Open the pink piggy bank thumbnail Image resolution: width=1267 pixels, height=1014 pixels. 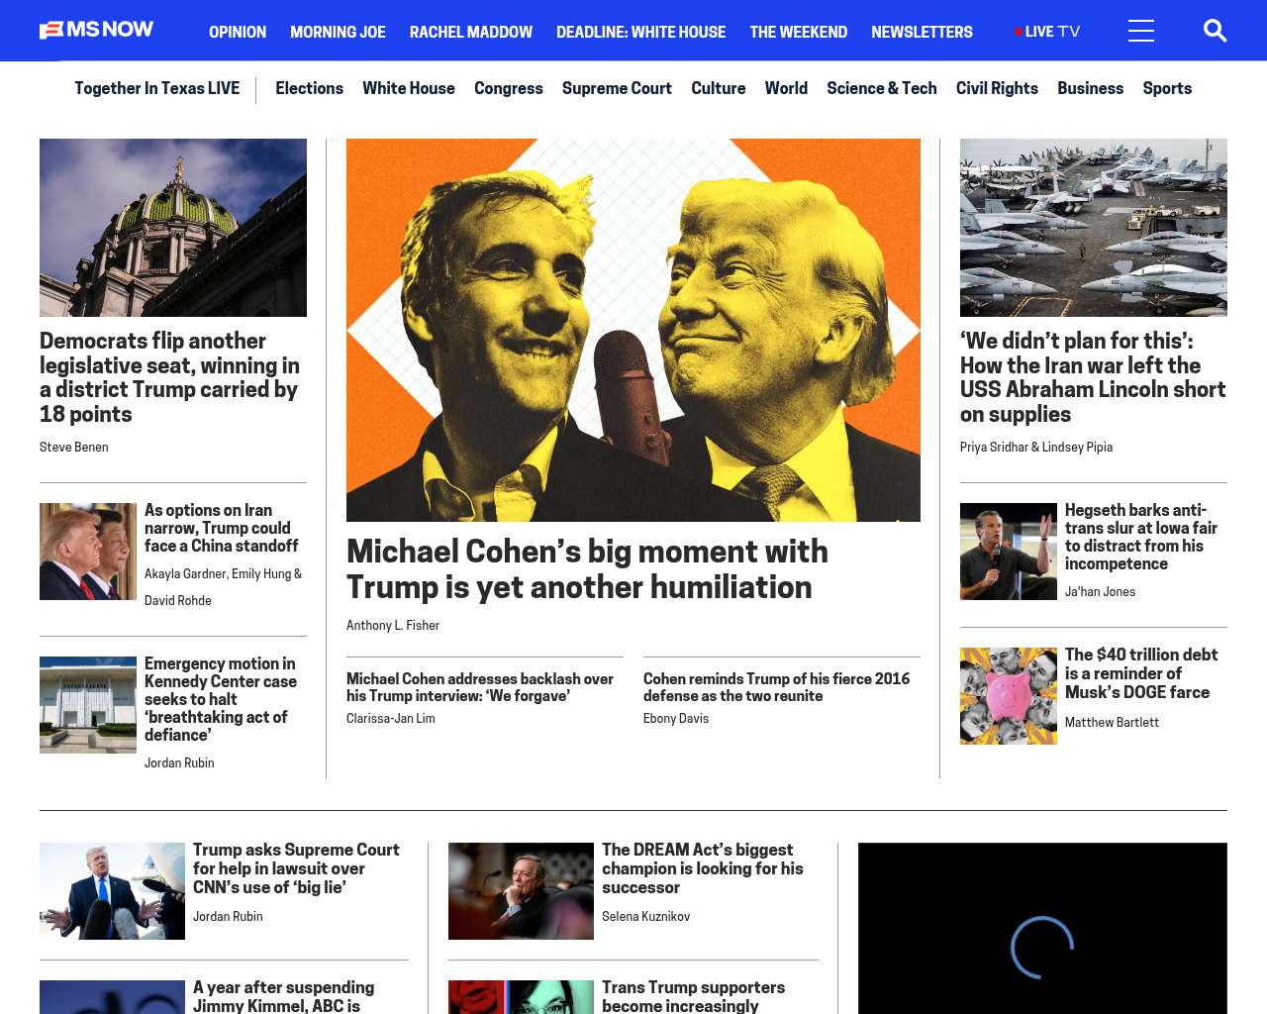[x=1009, y=696]
